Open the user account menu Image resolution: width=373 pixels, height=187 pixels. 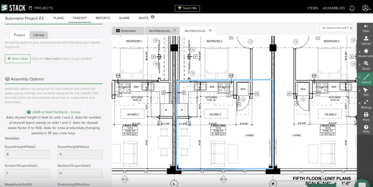(x=366, y=8)
